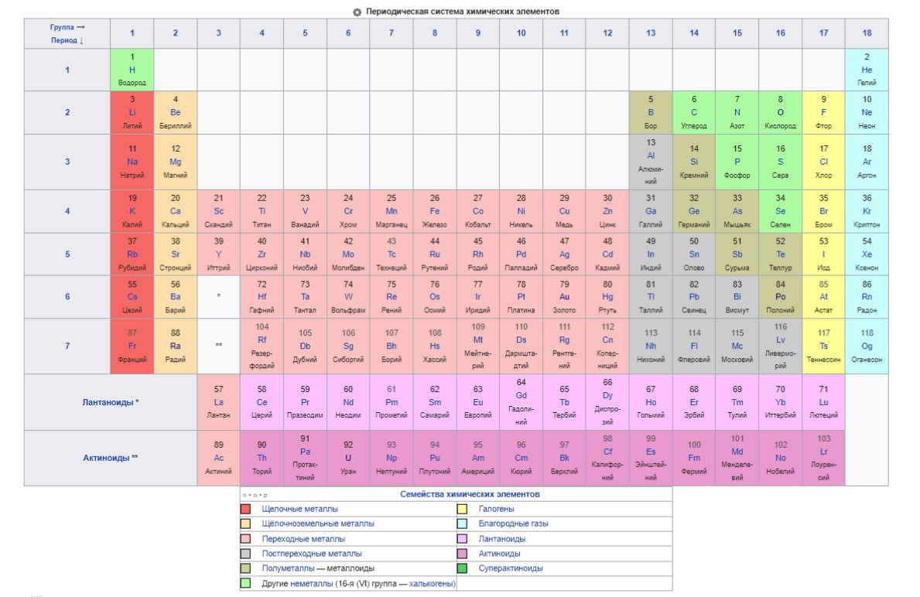Screen dimensions: 920x597
Task: Open the Постпереходные металлы legend link
Action: pos(312,554)
